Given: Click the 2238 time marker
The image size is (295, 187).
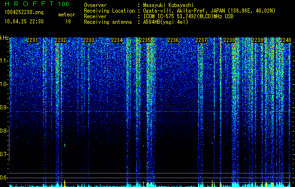Looking at the screenshot, I should pos(229,40).
